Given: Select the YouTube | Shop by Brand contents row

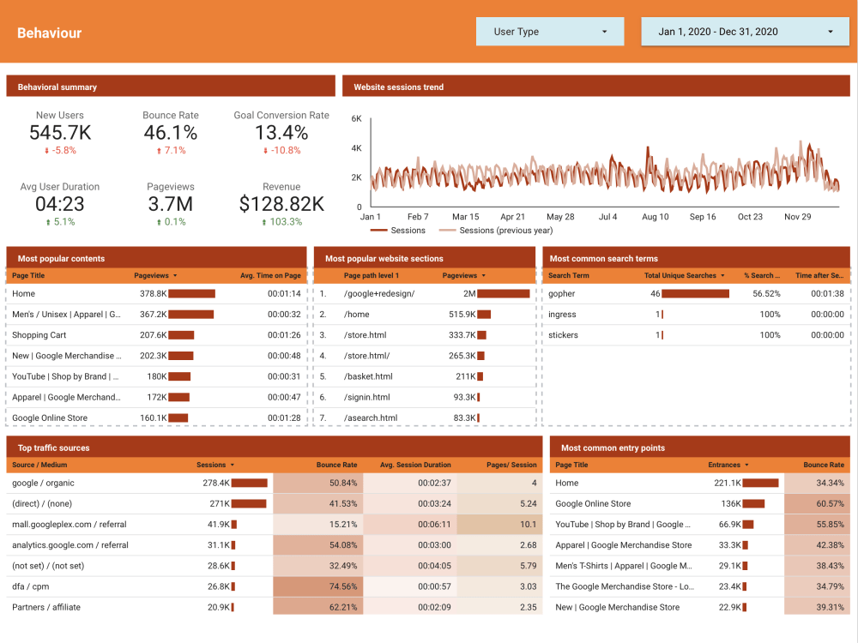Looking at the screenshot, I should [x=156, y=376].
